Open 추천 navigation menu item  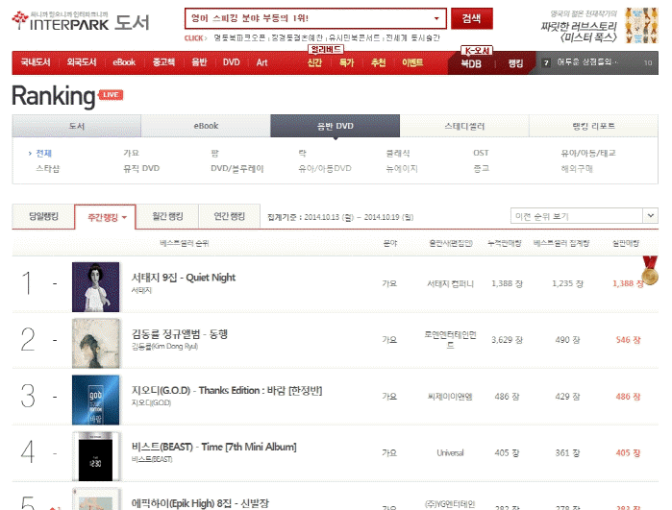point(378,63)
